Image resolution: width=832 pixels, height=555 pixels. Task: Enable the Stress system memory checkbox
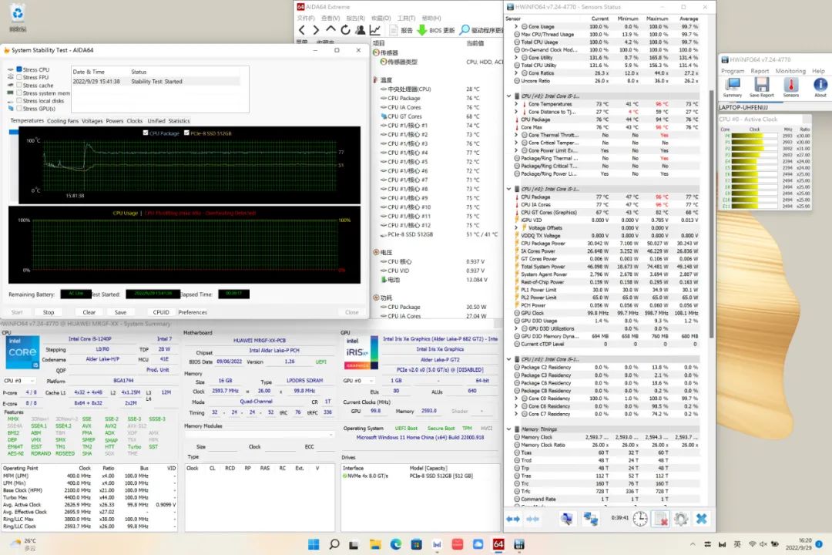(19, 93)
